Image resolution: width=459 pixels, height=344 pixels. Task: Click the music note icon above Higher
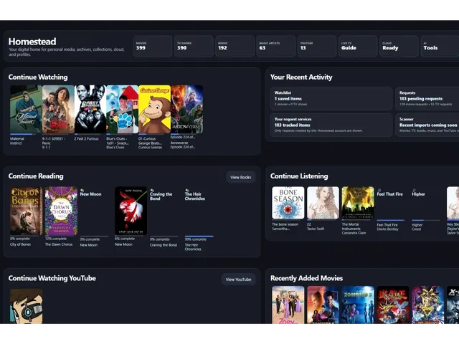(x=414, y=190)
